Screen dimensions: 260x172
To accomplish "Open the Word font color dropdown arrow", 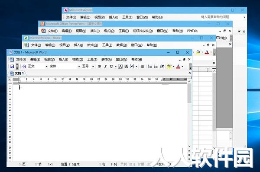I will point(182,67).
